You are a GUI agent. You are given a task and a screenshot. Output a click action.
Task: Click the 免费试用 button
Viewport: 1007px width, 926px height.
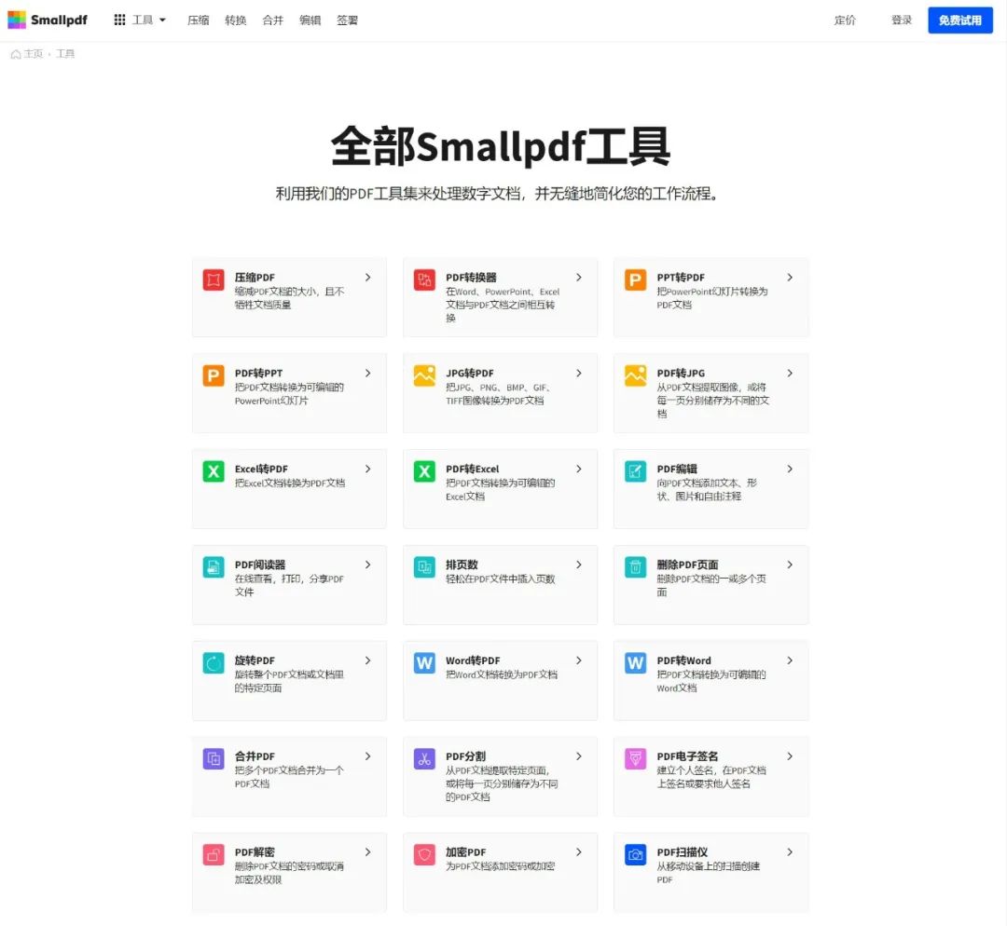coord(960,20)
